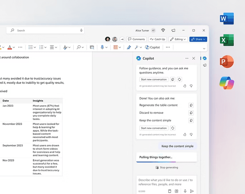Close the Copilot pane
This screenshot has width=245, height=194.
[194, 58]
